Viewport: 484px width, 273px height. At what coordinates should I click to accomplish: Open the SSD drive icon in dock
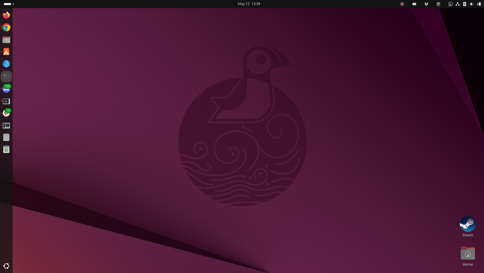pos(6,138)
